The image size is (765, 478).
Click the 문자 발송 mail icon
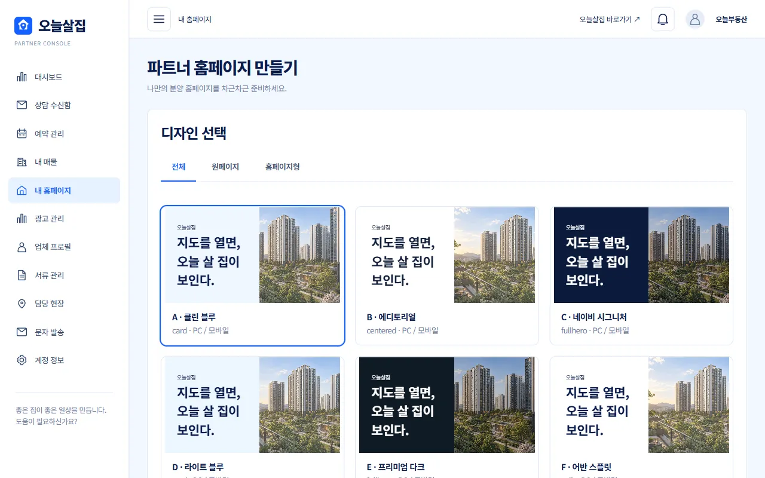(x=22, y=332)
